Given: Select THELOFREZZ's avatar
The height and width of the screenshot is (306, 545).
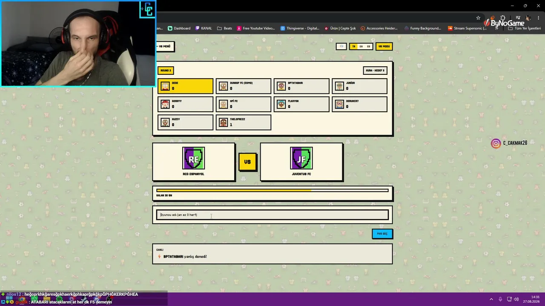Looking at the screenshot, I should pyautogui.click(x=223, y=122).
